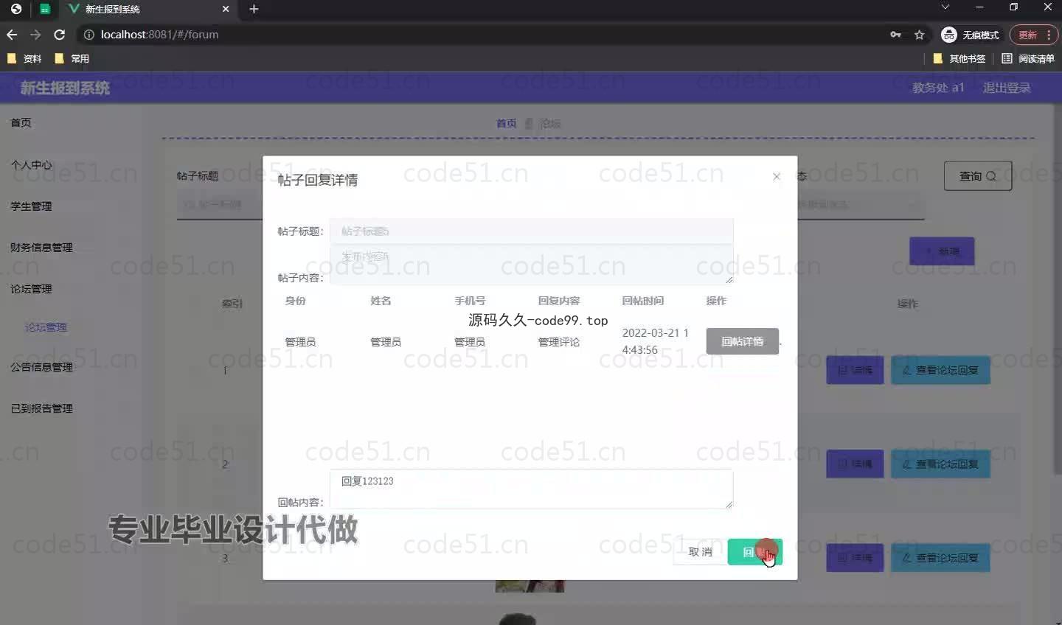The height and width of the screenshot is (625, 1062).
Task: Click the 教务处 a1 user label
Action: tap(938, 88)
